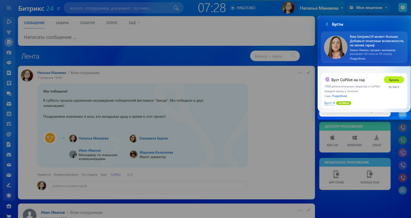Open the calendar icon in left sidebar
Screen dimensions: 411x218
pyautogui.click(x=9, y=114)
